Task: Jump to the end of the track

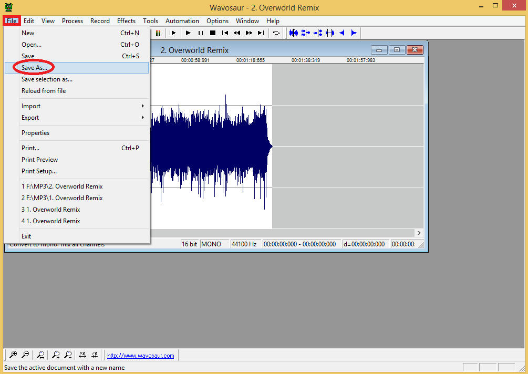Action: pyautogui.click(x=261, y=33)
